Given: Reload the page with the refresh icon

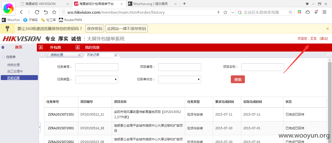Looking at the screenshot, I should 37,12.
